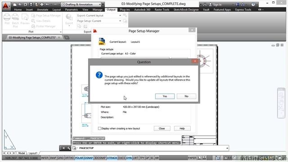Toggle INFER constraints in the status bar
The height and width of the screenshot is (162, 288).
click(x=45, y=158)
